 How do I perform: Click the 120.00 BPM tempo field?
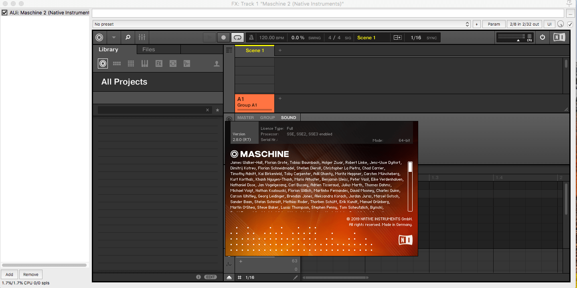[271, 38]
